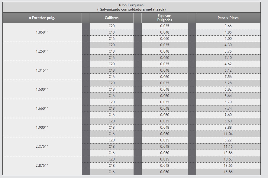Select the weight value 16.86

(x=228, y=172)
